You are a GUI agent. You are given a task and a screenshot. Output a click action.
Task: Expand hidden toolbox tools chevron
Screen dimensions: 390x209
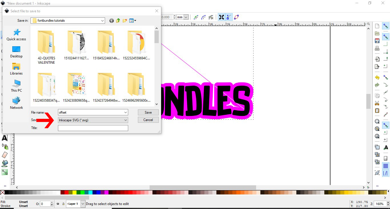tap(5, 186)
